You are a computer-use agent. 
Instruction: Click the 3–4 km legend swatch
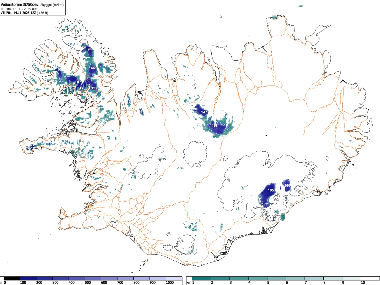239,278
